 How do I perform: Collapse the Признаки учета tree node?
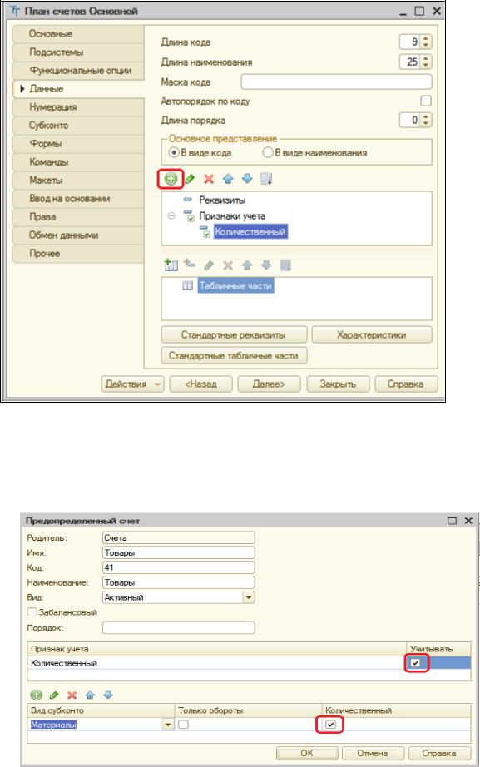pyautogui.click(x=171, y=215)
